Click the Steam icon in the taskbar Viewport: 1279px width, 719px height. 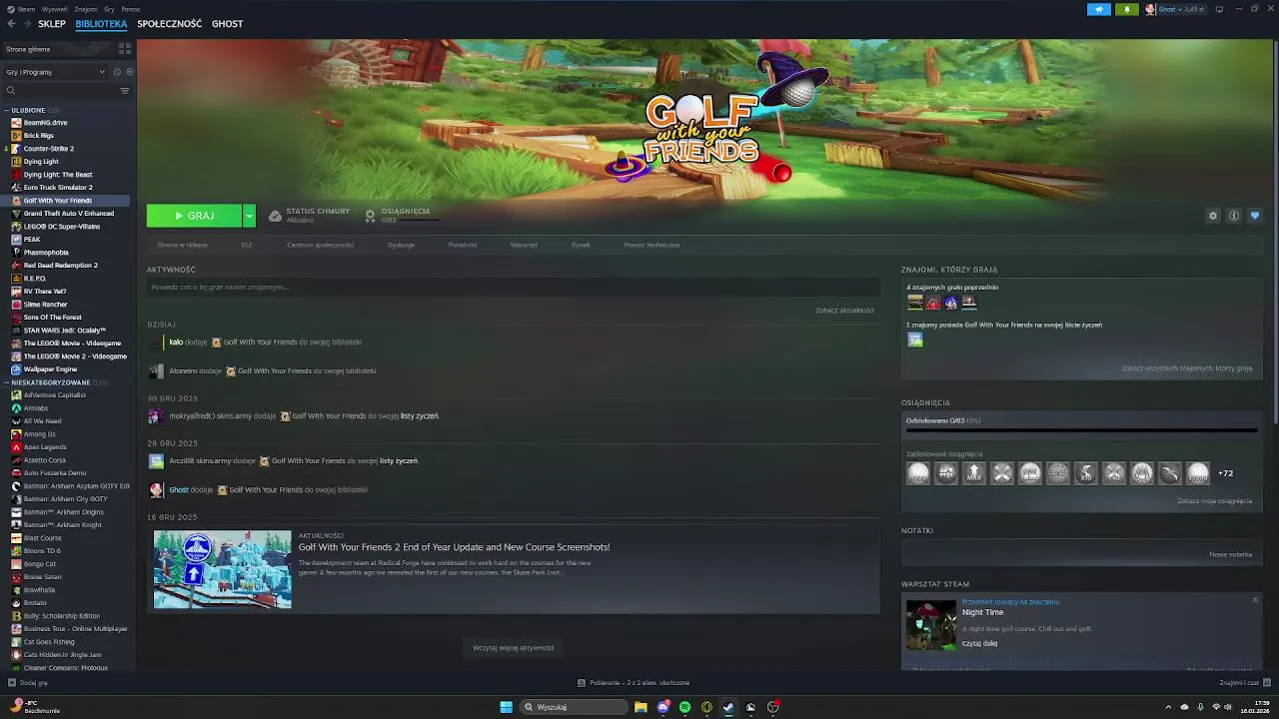(x=728, y=707)
